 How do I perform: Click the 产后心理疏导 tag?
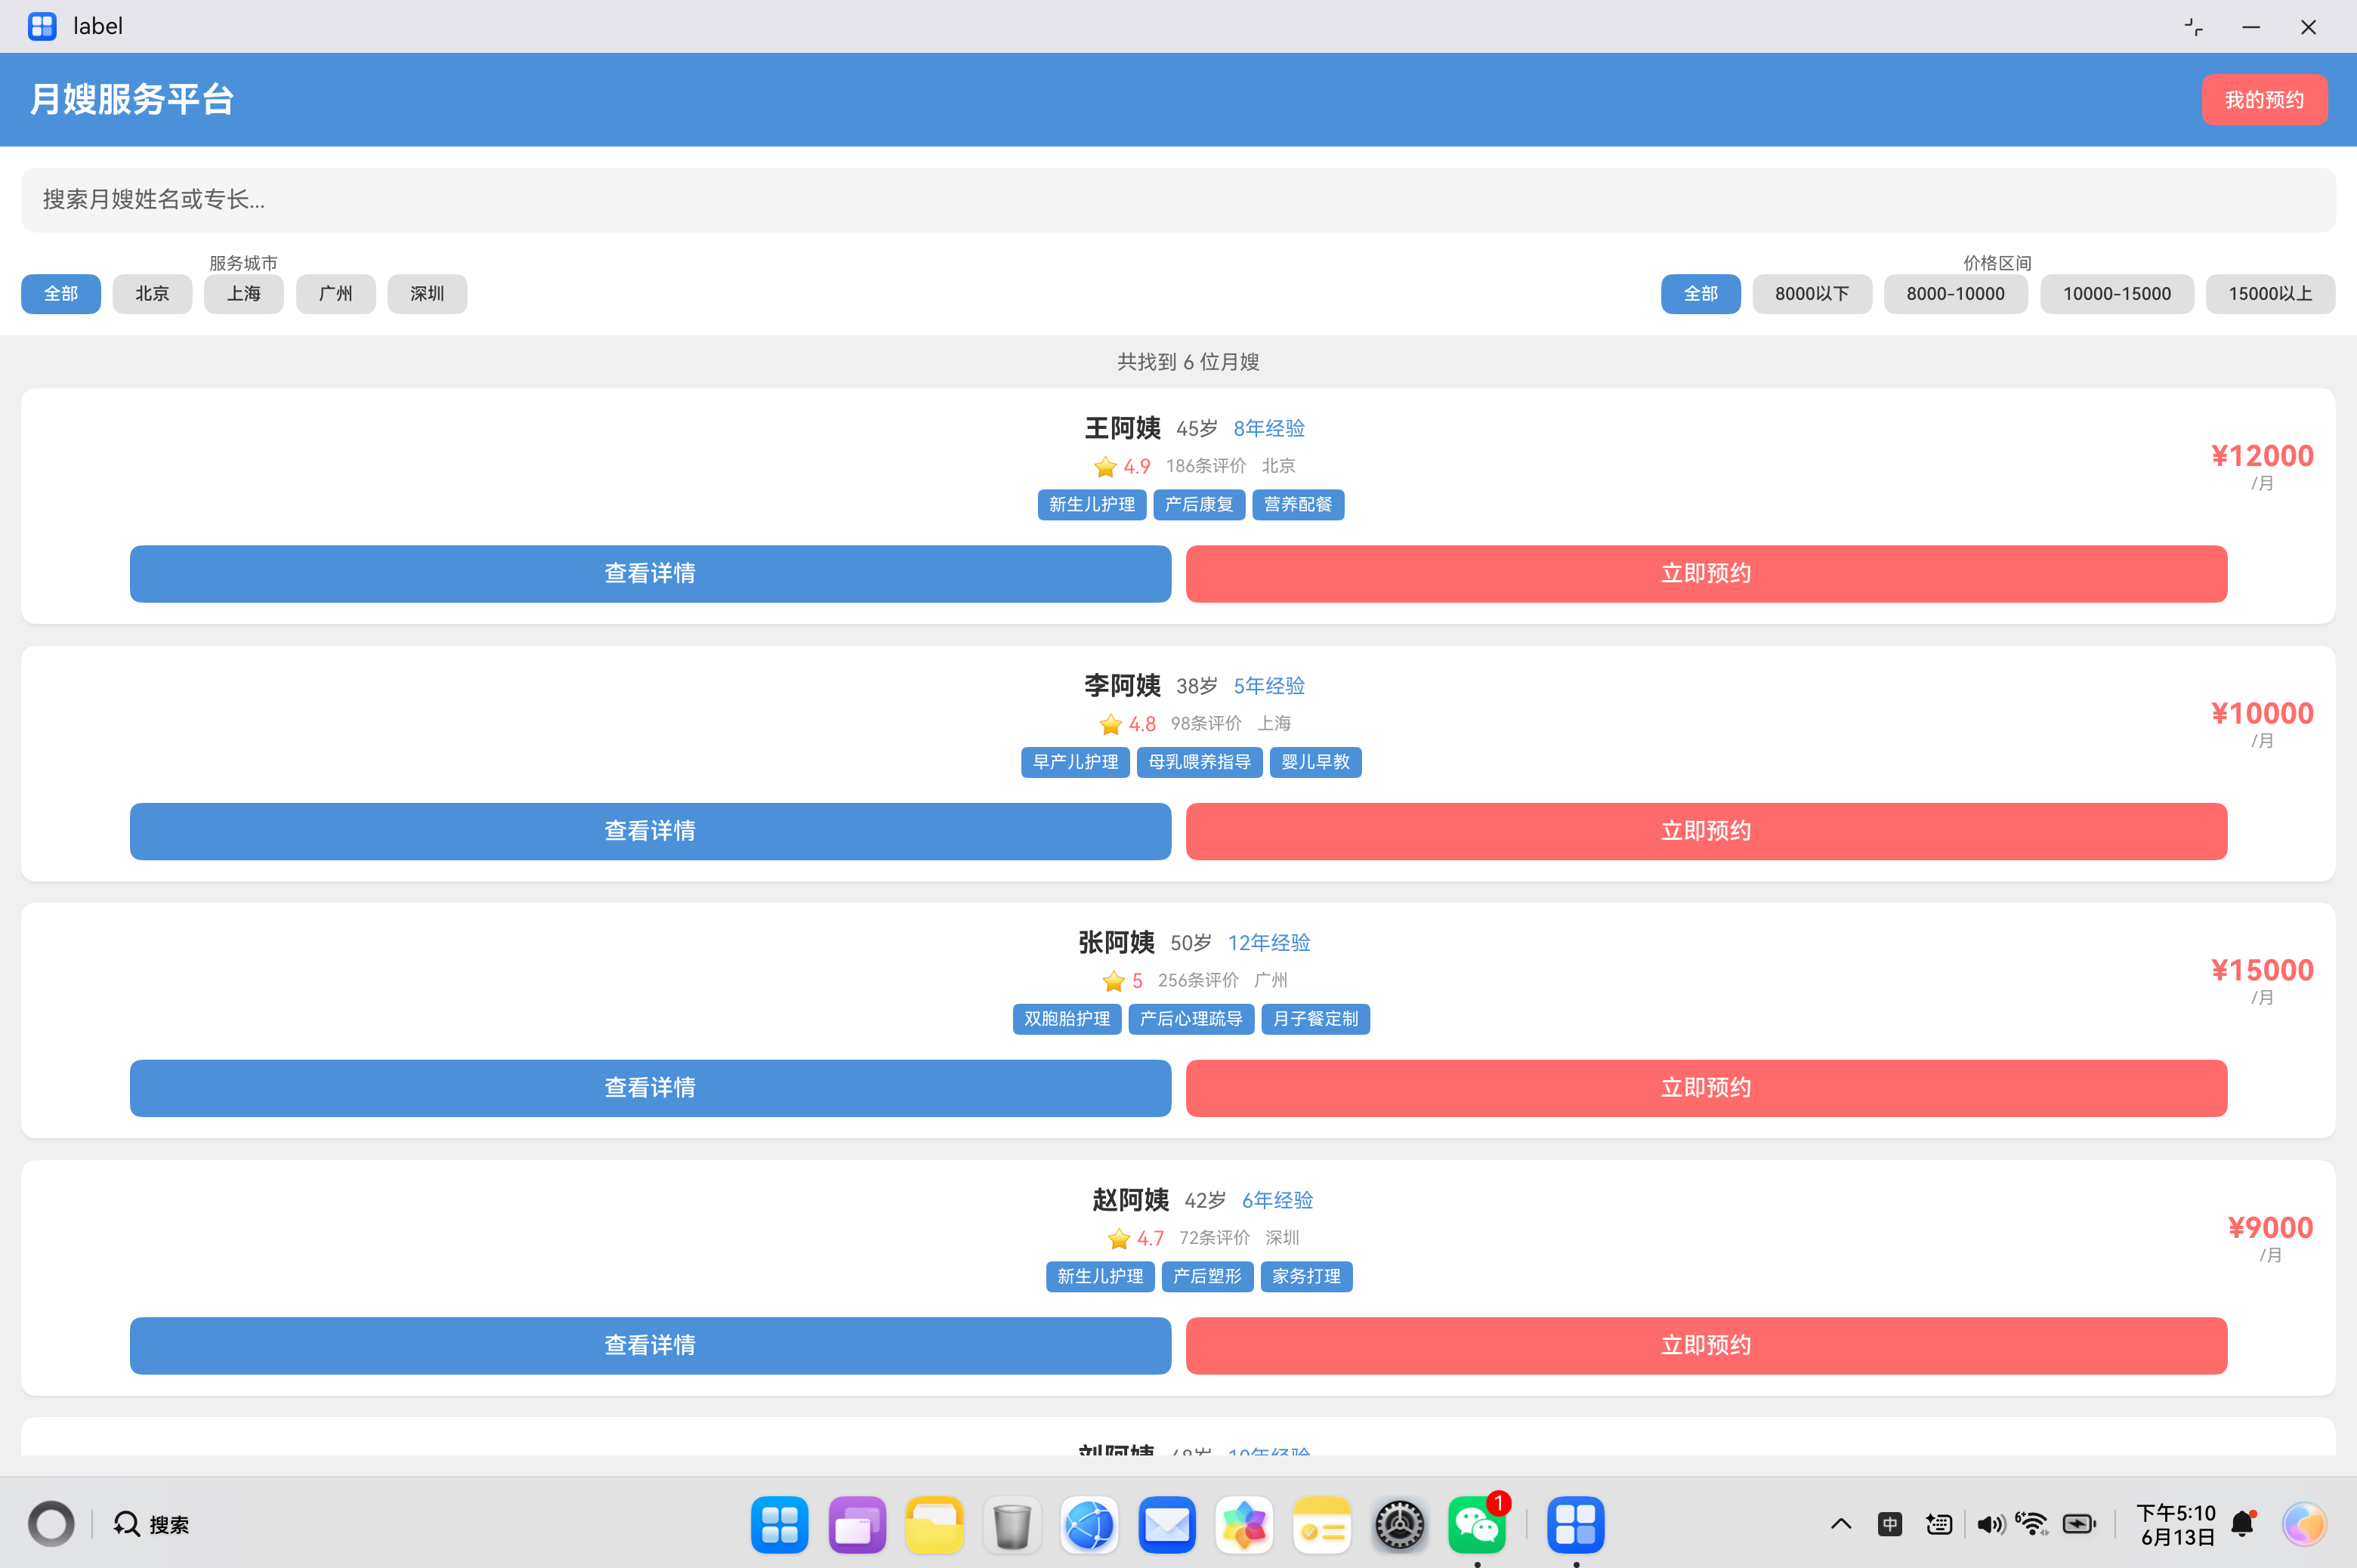[1191, 1019]
